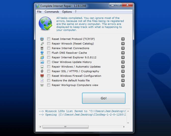Click the fingerprint icon beside Repair SSL / HTTPS
Viewport: 171px width, 136px height.
pyautogui.click(x=42, y=71)
